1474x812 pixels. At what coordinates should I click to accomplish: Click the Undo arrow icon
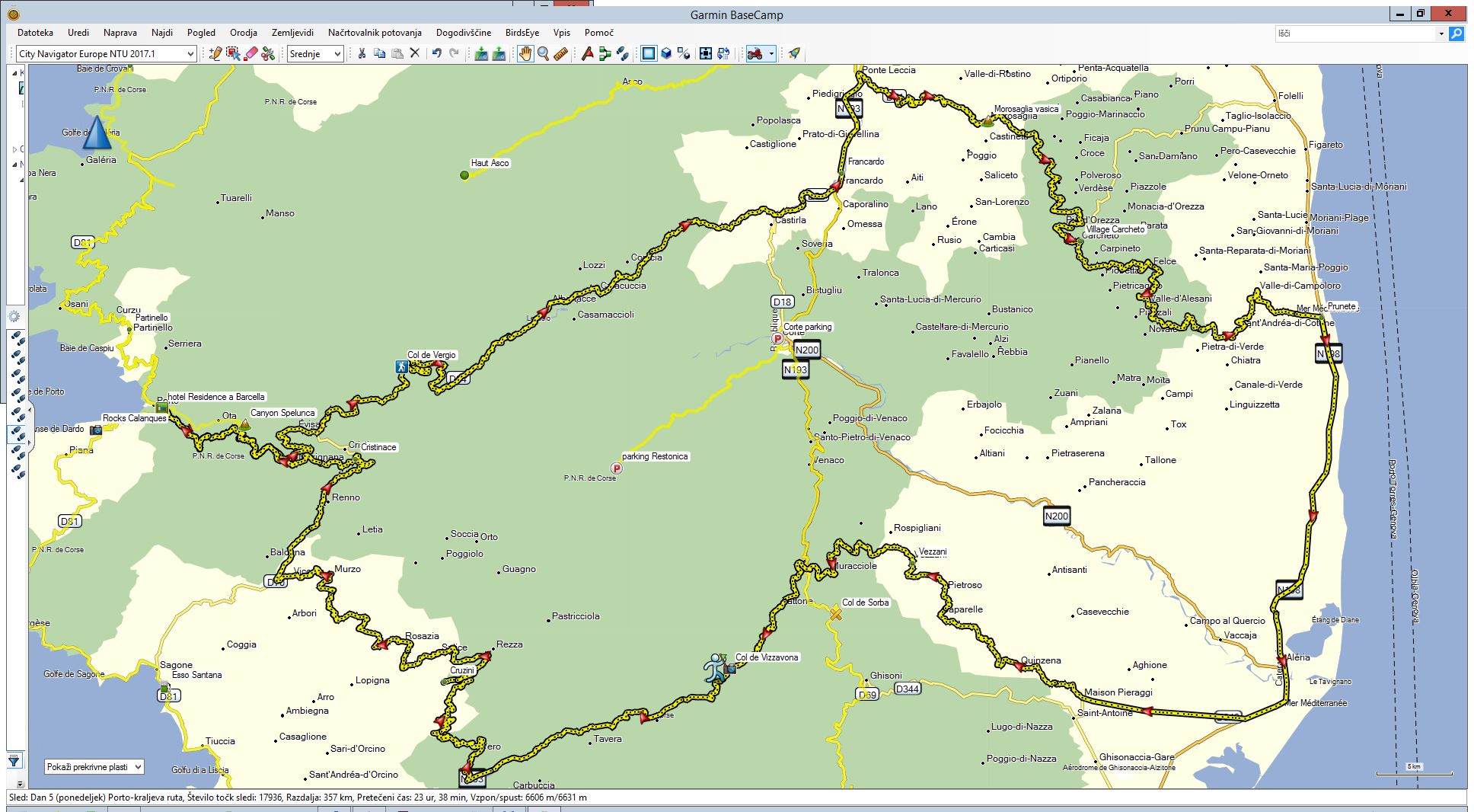click(x=436, y=53)
